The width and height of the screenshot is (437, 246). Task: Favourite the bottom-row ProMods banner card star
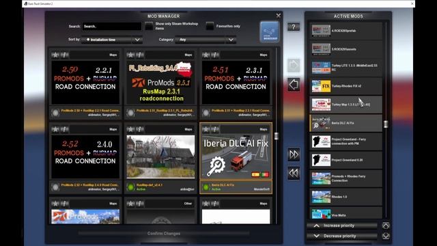[55, 204]
